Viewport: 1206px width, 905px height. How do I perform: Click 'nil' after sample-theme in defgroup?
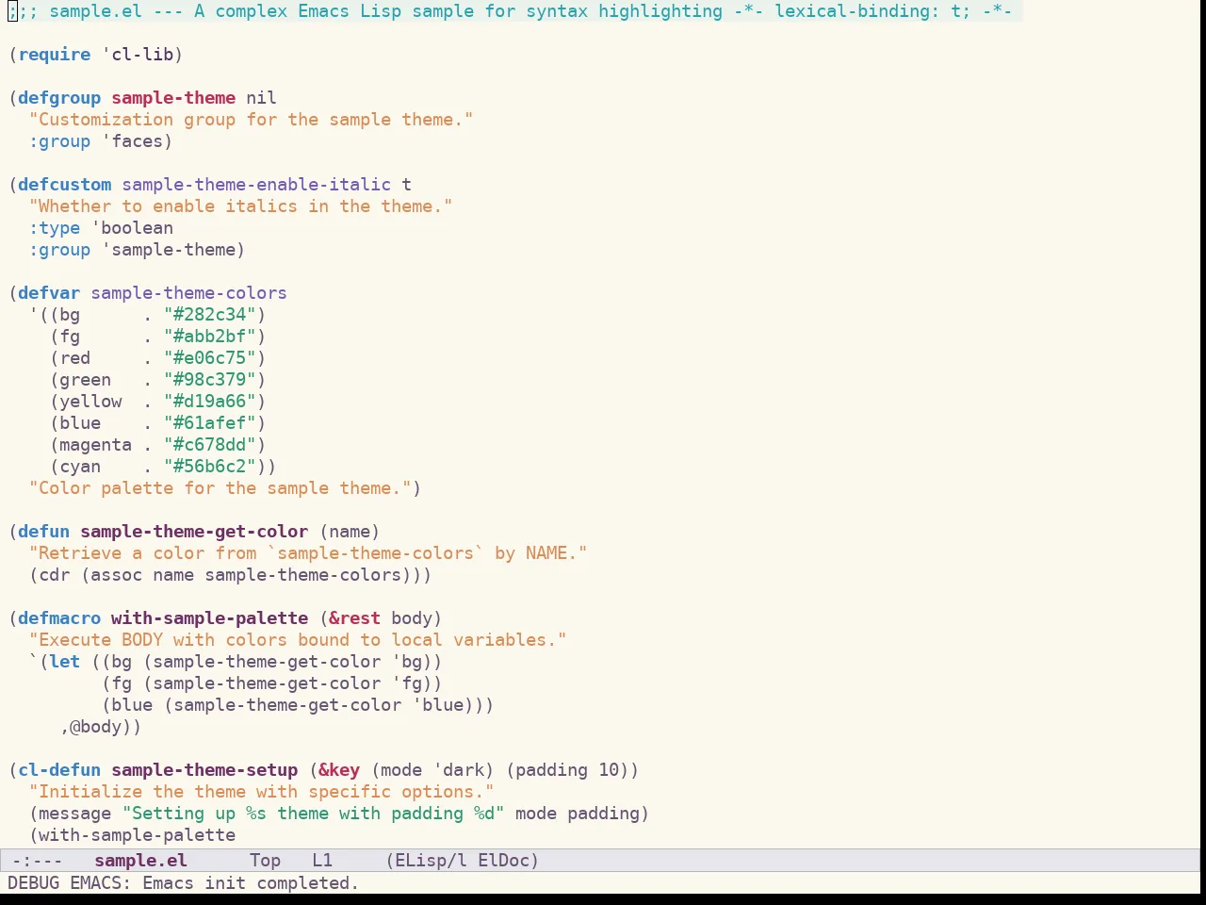point(261,98)
